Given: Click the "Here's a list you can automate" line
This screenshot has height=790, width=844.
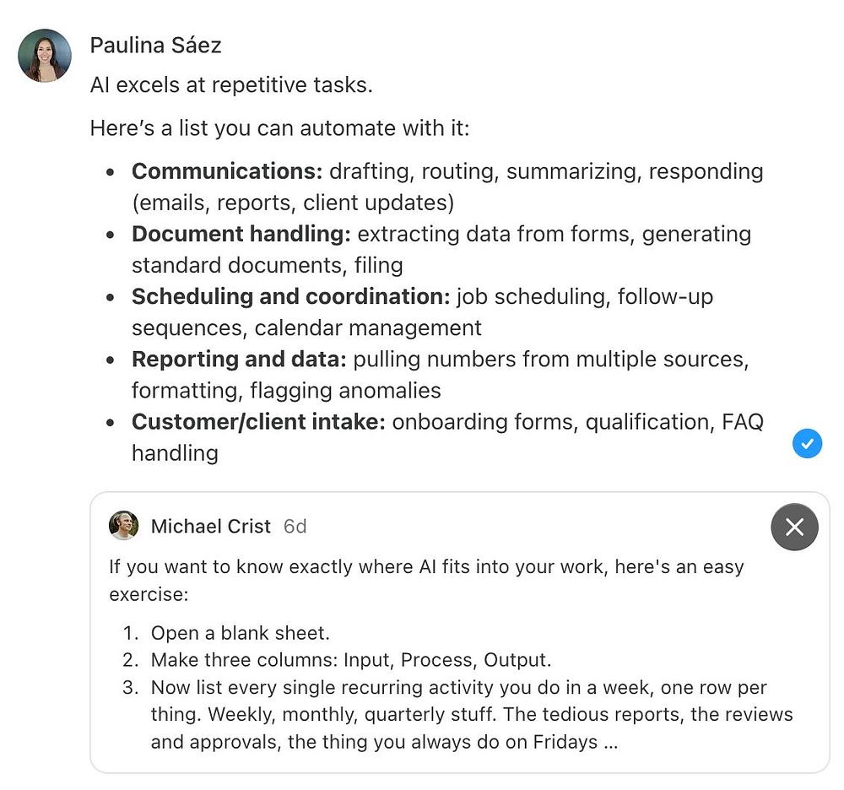Looking at the screenshot, I should tap(279, 129).
